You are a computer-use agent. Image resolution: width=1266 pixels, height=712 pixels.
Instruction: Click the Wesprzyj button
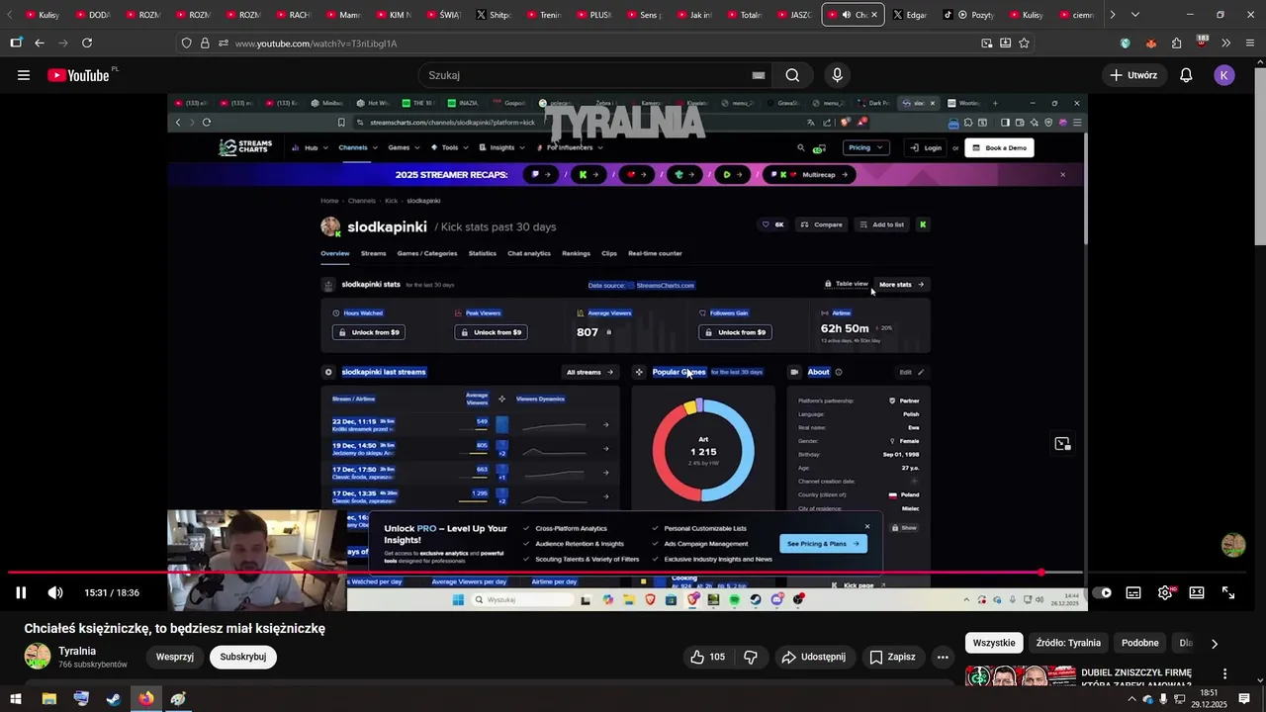[175, 657]
